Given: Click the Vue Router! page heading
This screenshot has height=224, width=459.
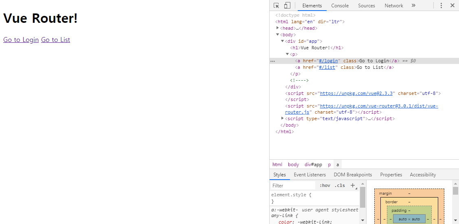Looking at the screenshot, I should click(x=40, y=18).
